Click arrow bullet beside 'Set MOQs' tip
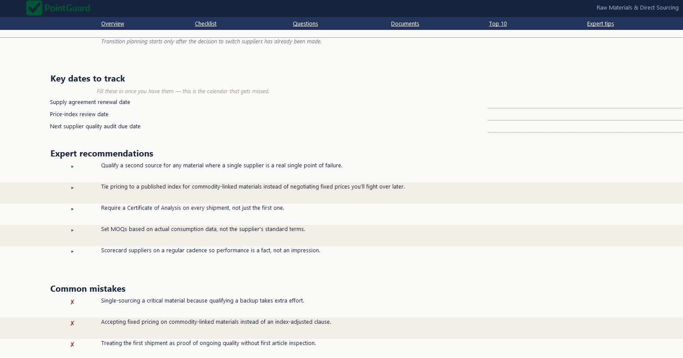This screenshot has width=683, height=358. coord(72,230)
